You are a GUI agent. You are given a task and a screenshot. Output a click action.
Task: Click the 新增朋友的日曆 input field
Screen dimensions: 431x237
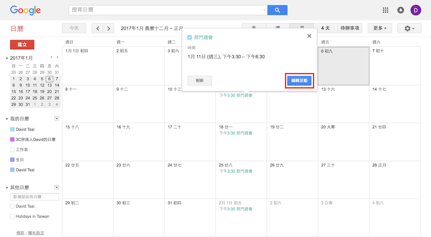(x=34, y=197)
